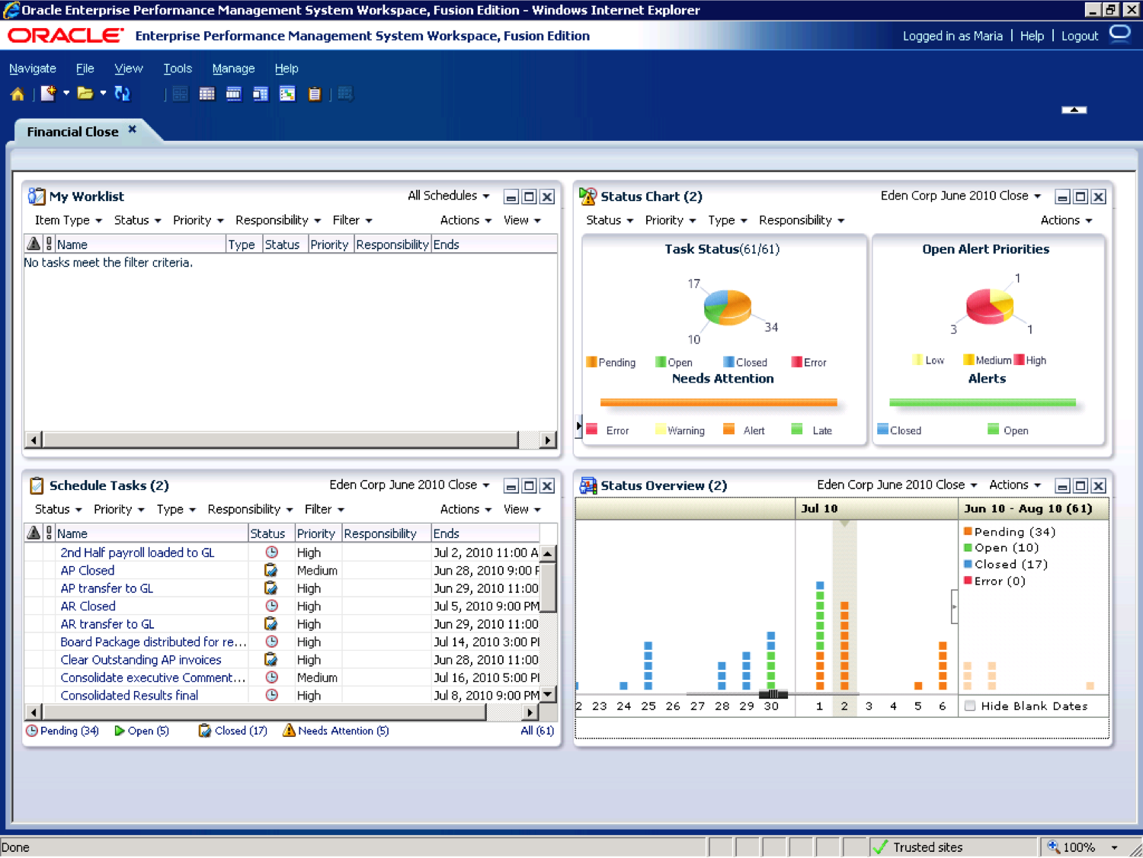Toggle Hide Blank Dates checkbox
Screen dimensions: 1143x858
[x=970, y=706]
